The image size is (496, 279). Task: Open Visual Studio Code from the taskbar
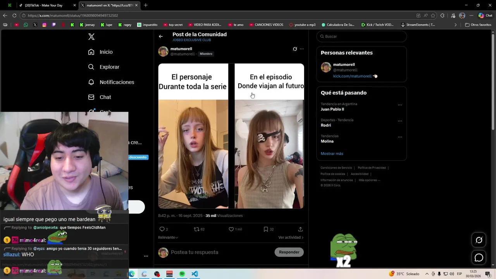(195, 274)
